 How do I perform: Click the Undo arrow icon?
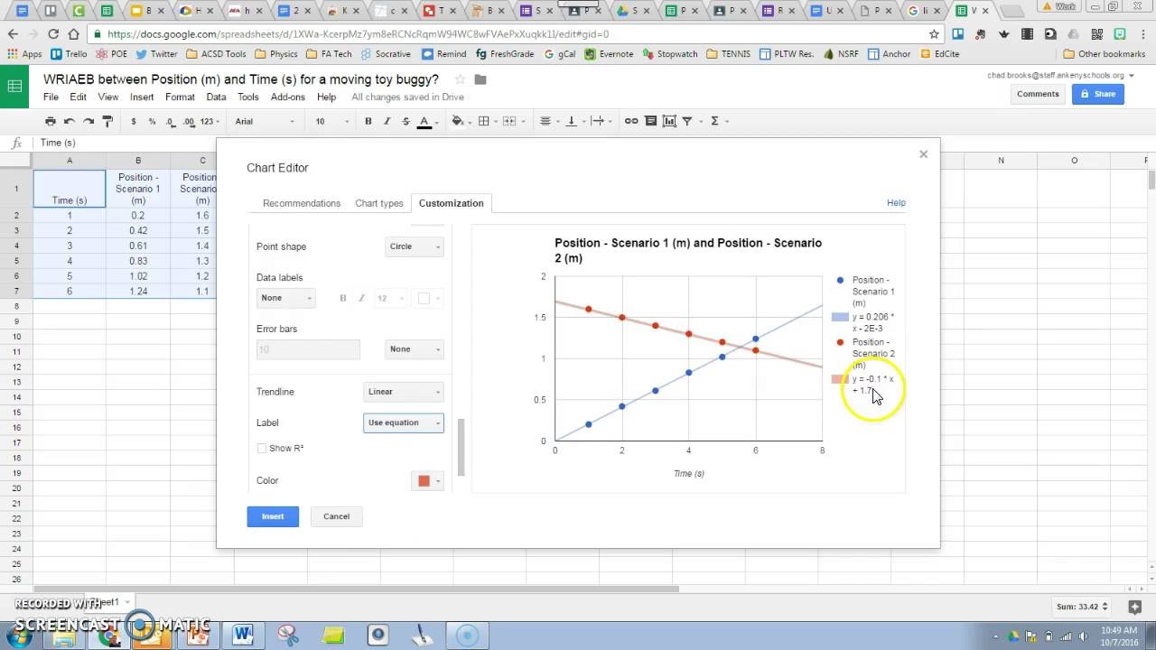click(x=70, y=121)
